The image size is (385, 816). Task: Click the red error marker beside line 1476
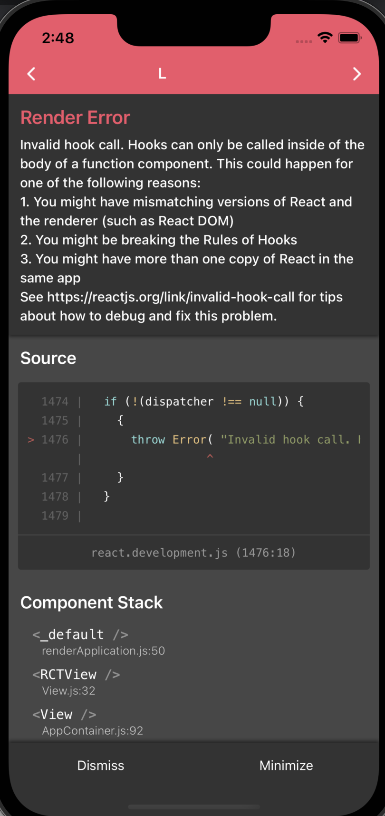point(30,439)
